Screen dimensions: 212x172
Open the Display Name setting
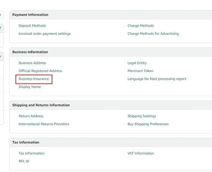coord(30,87)
